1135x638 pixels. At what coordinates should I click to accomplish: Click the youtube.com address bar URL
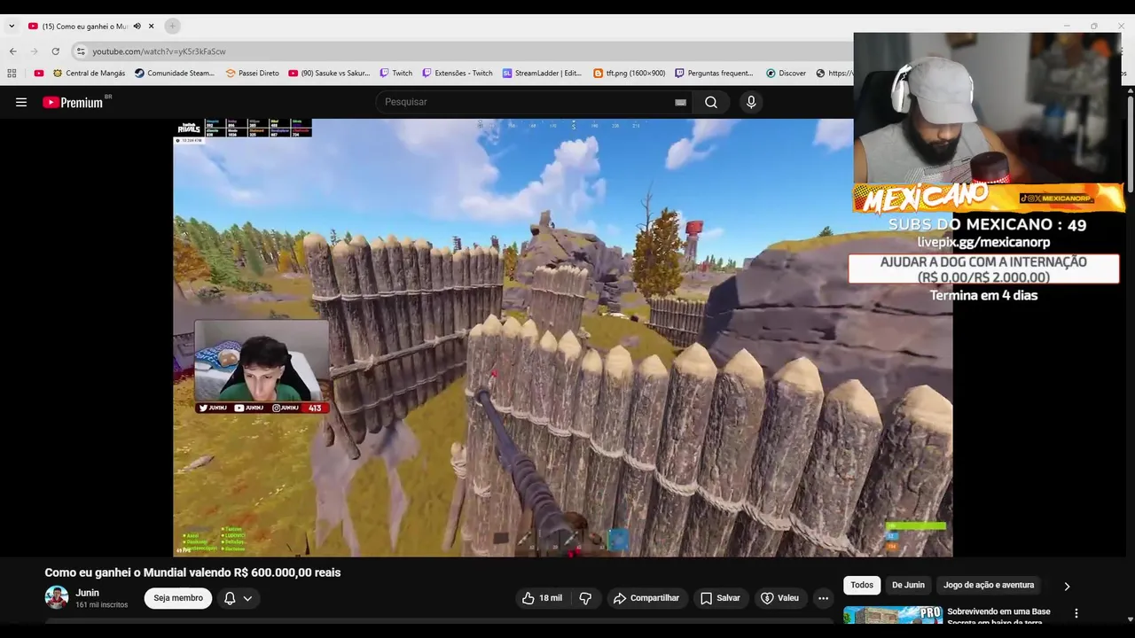[x=159, y=51]
